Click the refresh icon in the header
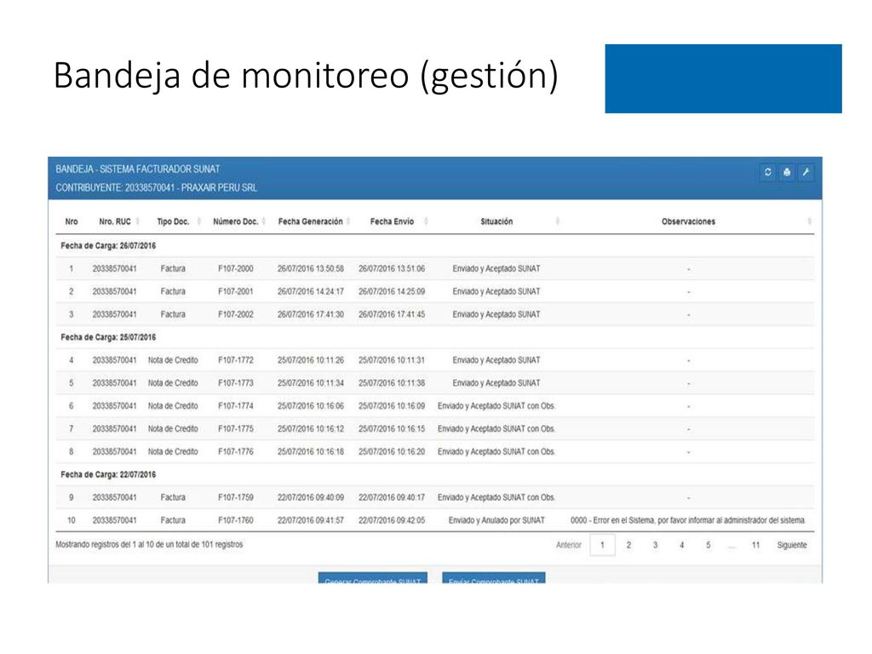 tap(767, 172)
